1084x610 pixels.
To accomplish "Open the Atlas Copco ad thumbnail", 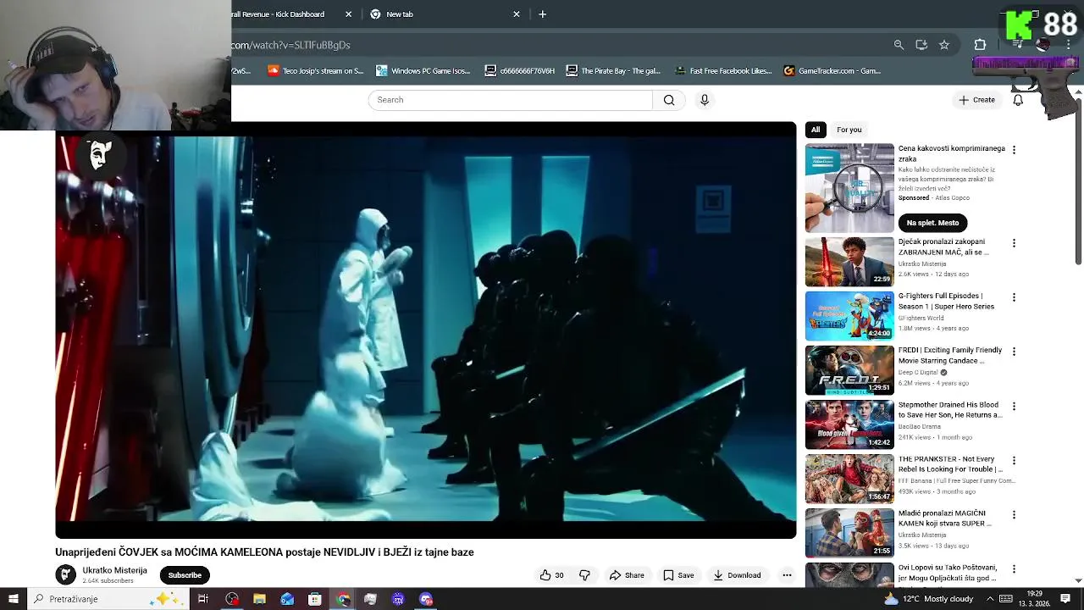I will tap(849, 188).
